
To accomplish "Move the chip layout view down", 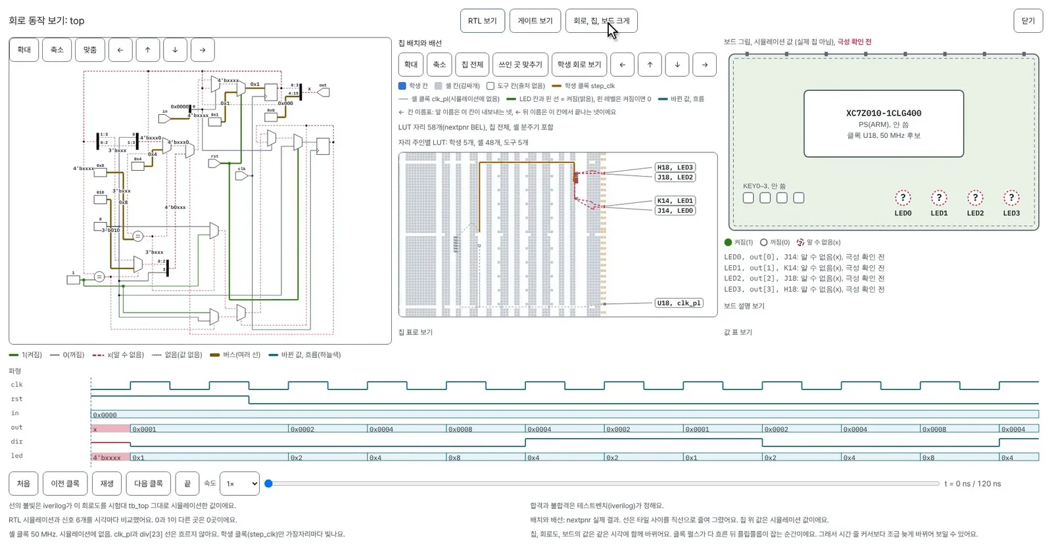I will [677, 64].
